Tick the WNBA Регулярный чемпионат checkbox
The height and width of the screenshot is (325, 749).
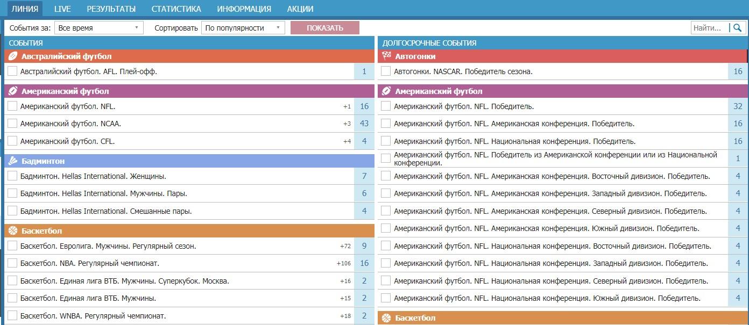coord(12,315)
